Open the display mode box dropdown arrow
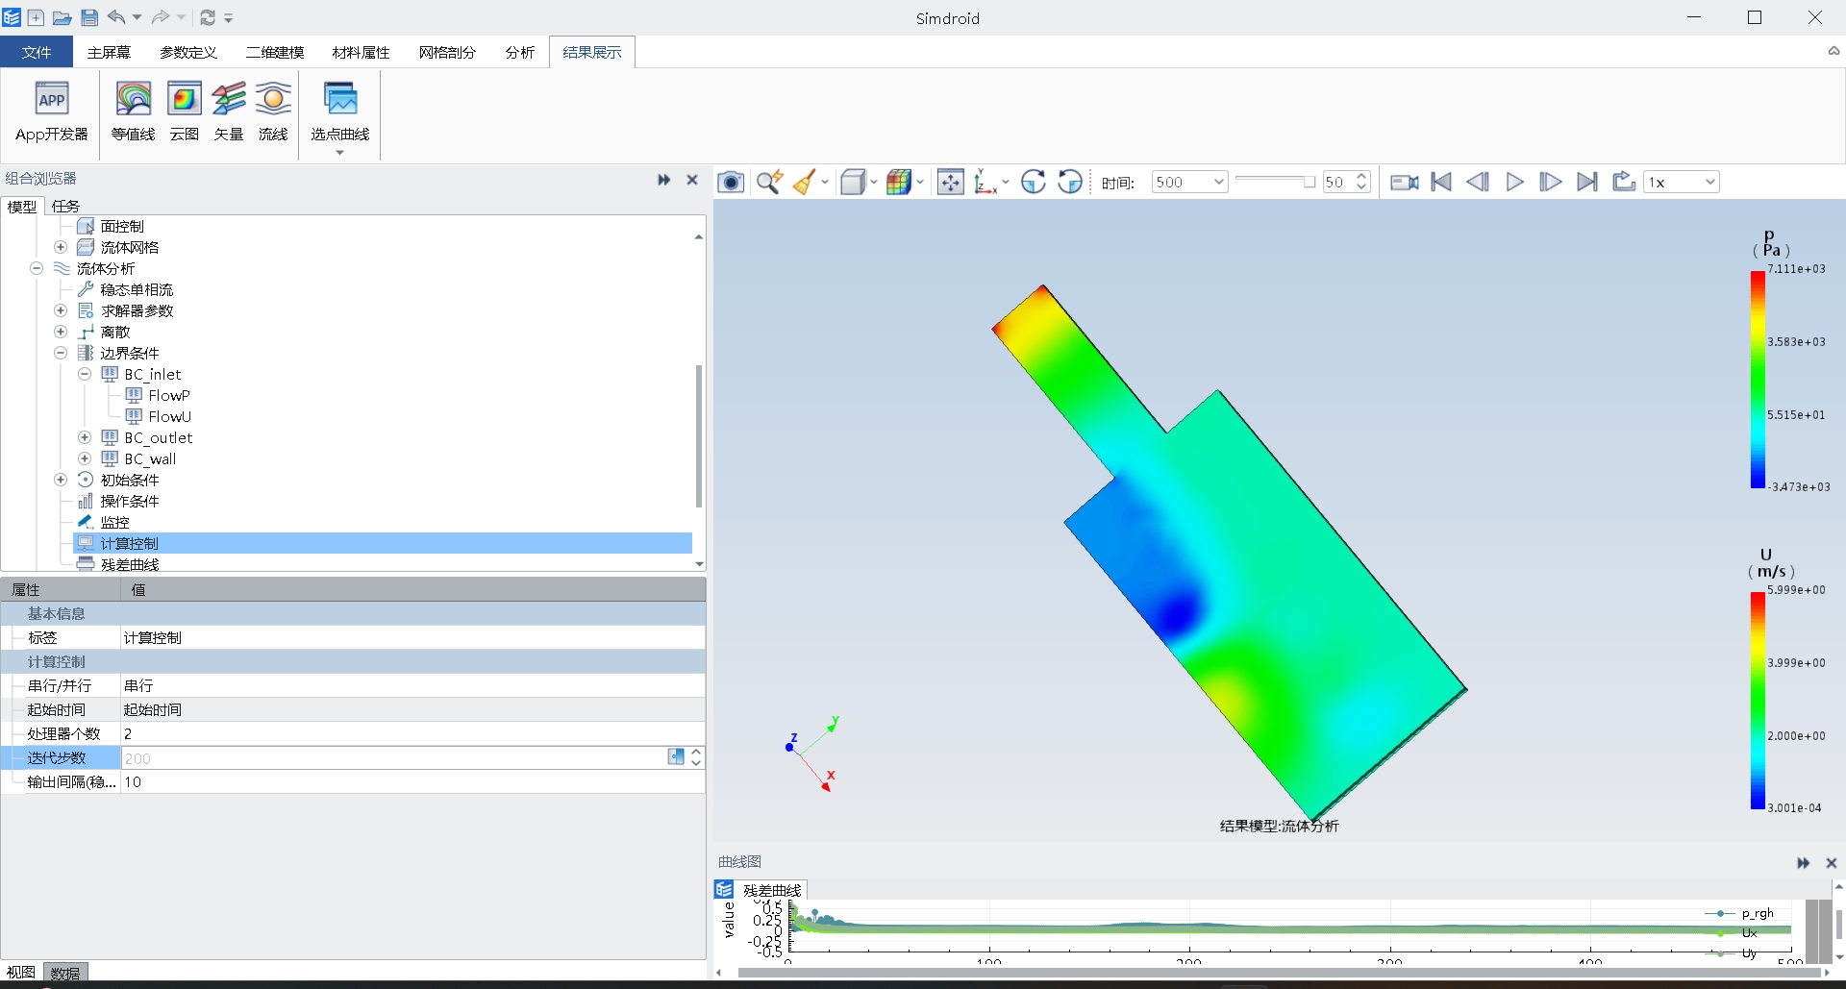 (x=874, y=182)
